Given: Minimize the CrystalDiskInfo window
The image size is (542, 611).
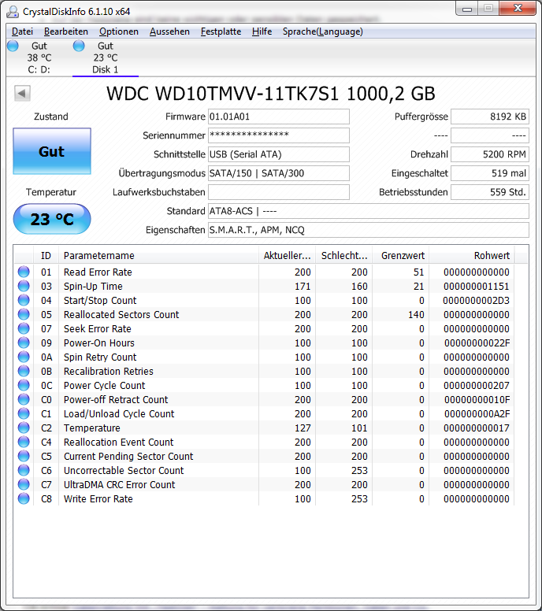Looking at the screenshot, I should point(466,8).
